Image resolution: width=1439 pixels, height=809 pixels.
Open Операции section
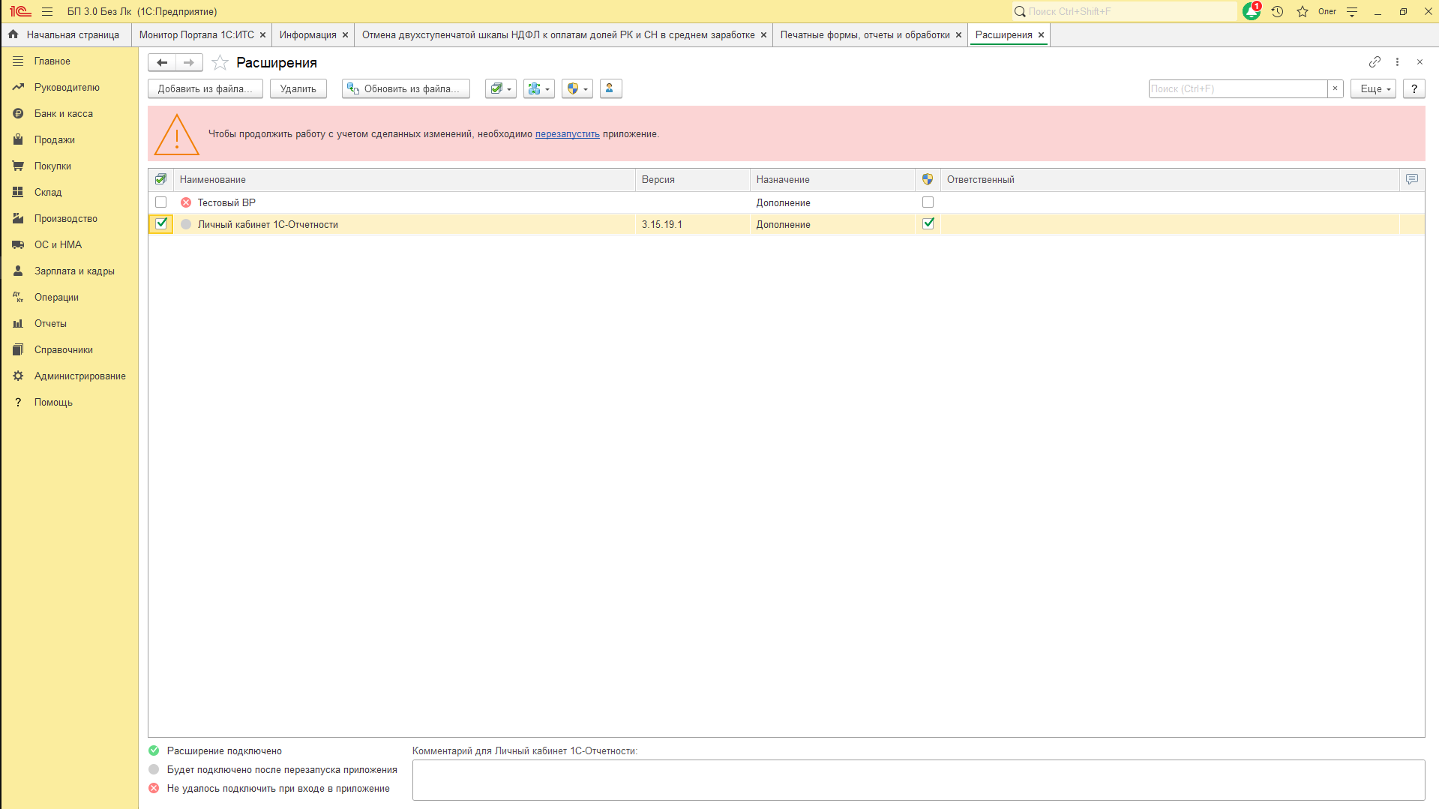[x=69, y=298]
